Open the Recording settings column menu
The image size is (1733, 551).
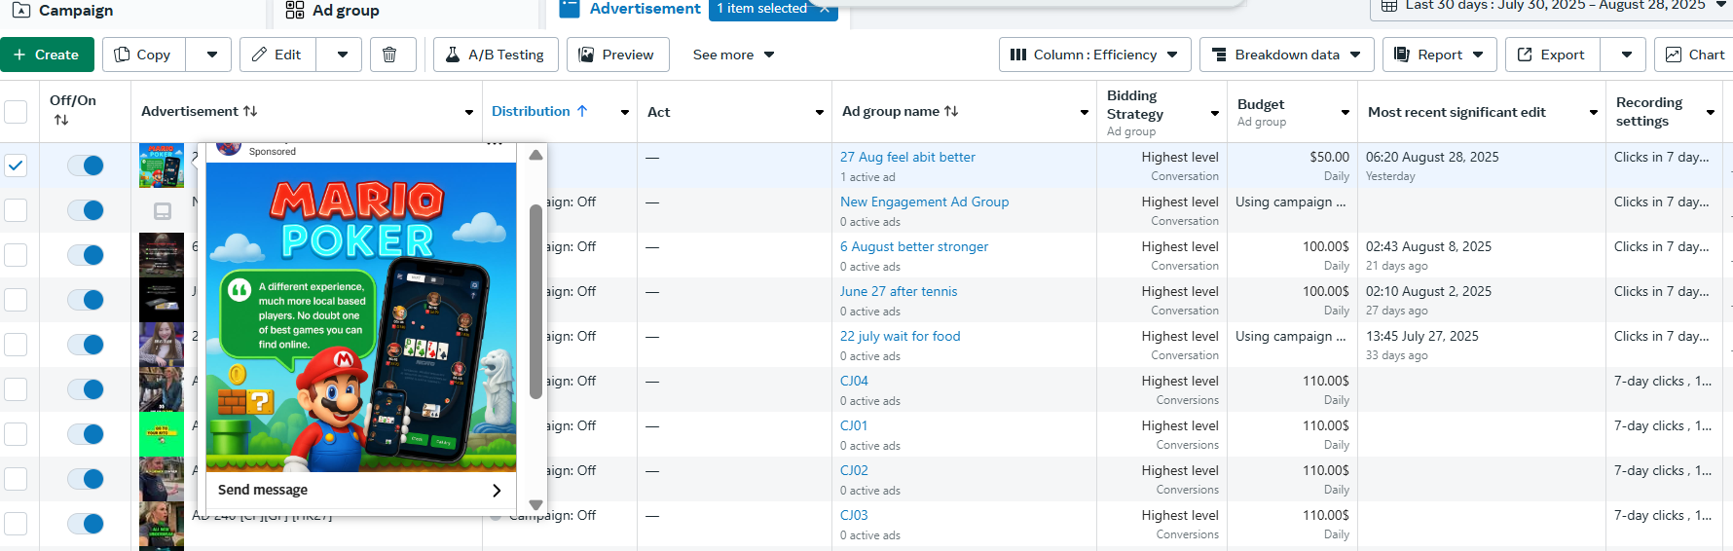tap(1711, 113)
